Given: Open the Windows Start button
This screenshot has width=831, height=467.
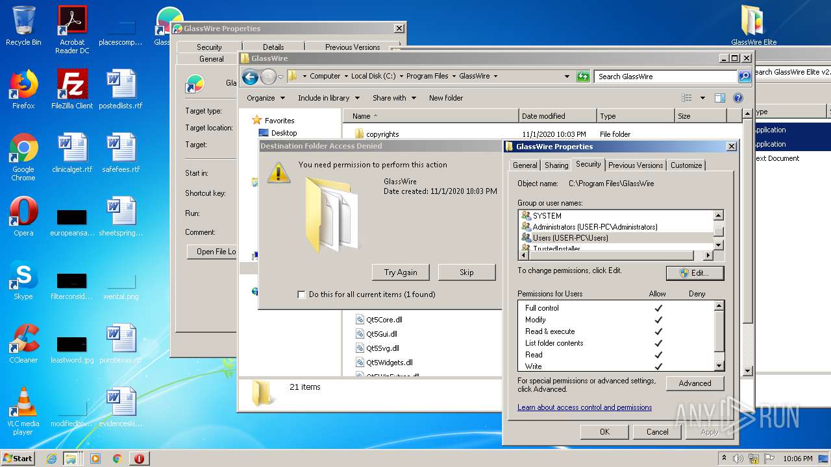Looking at the screenshot, I should [18, 459].
